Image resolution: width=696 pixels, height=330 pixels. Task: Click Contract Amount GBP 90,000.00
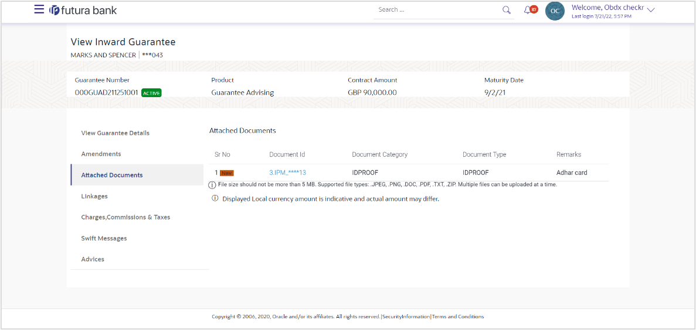pos(372,92)
